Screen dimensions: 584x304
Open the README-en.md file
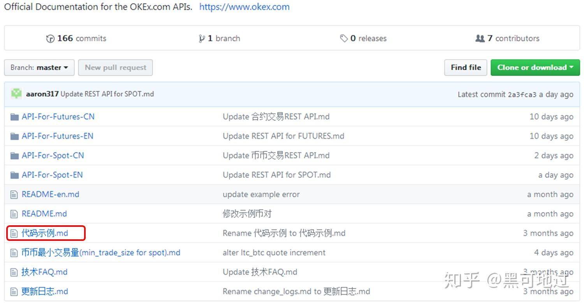click(50, 194)
